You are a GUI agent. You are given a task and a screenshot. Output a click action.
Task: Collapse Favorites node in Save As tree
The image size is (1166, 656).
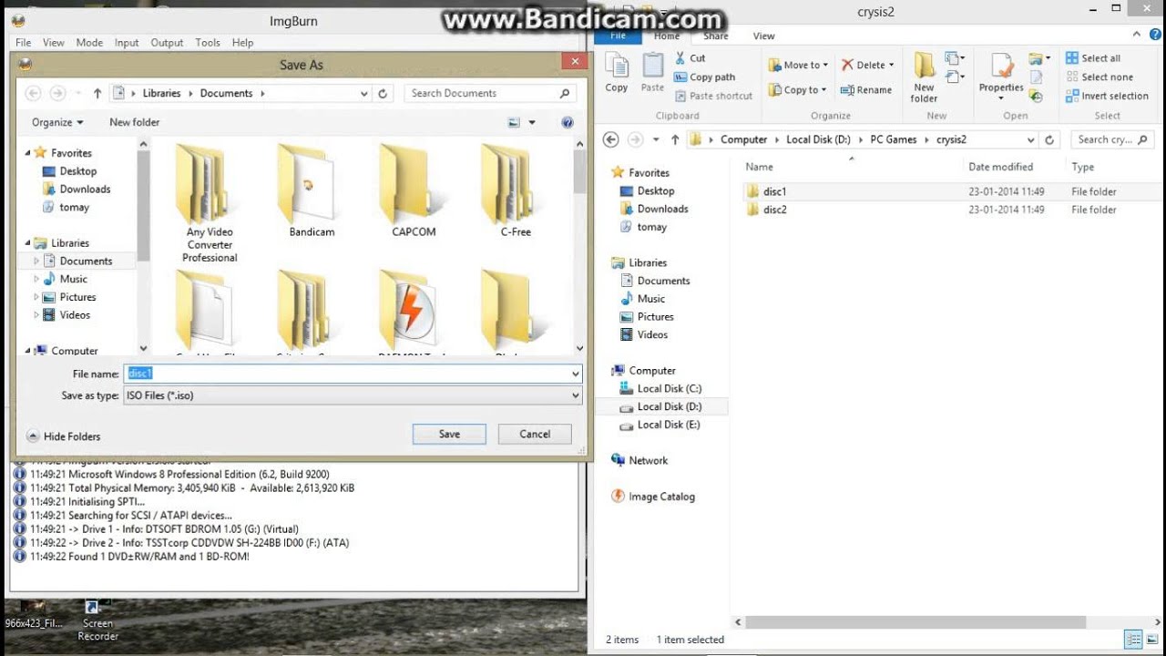27,153
